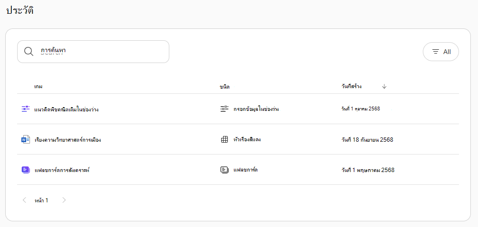Click the เกม column header
This screenshot has height=227, width=478.
point(38,87)
